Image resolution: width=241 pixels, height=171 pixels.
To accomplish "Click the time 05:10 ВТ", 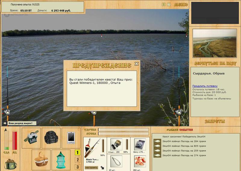I will tap(26, 11).
